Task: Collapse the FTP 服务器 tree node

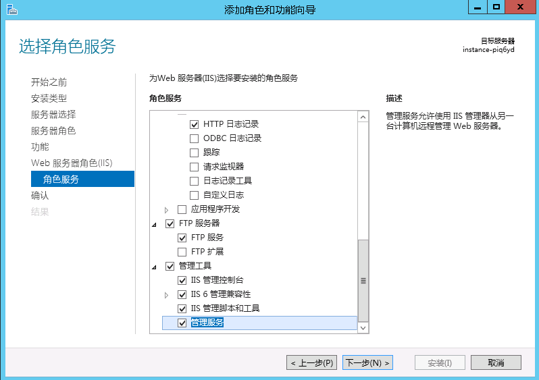Action: click(x=155, y=224)
